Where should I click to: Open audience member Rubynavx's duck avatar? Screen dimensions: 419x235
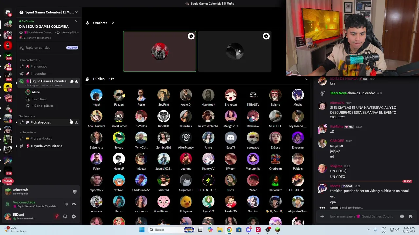186,202
